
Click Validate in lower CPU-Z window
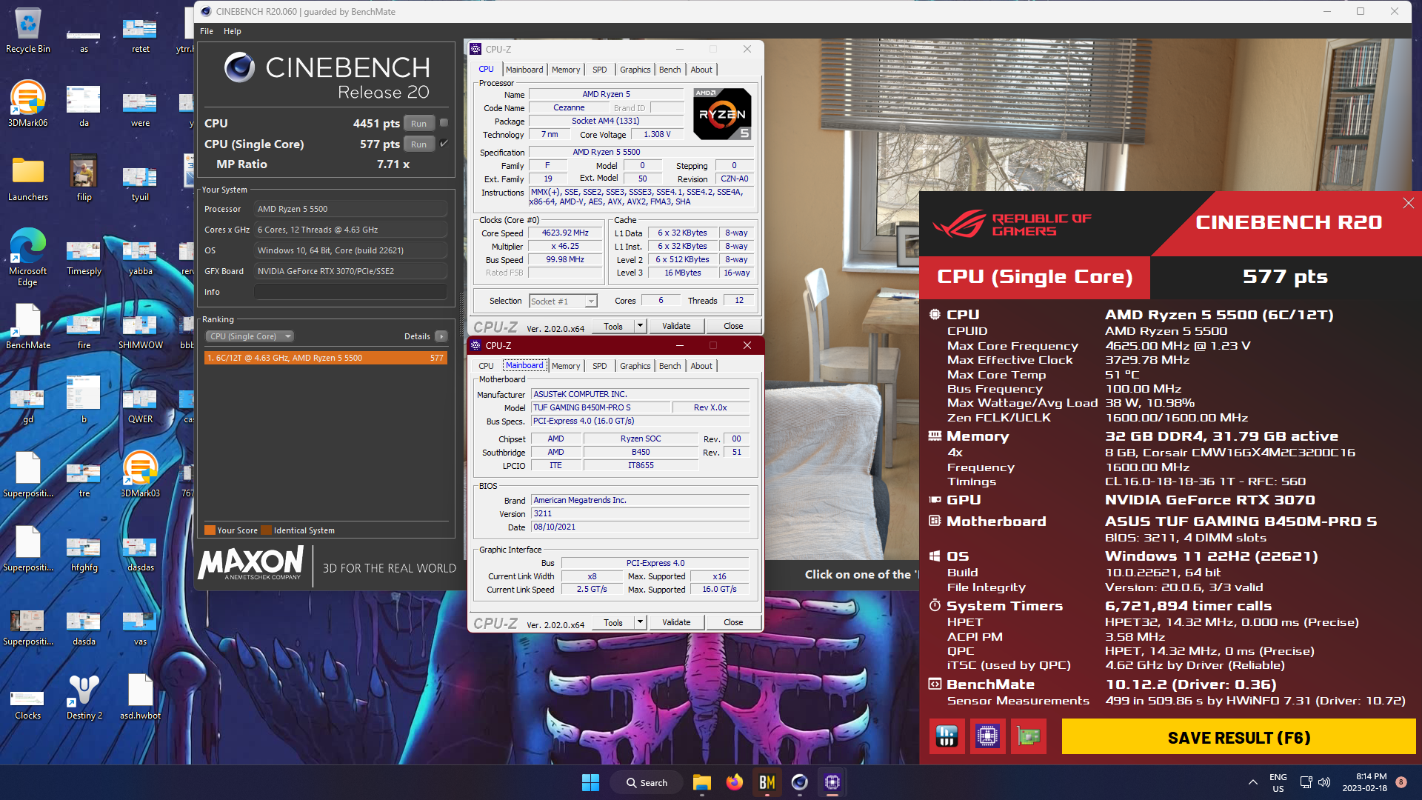(676, 622)
